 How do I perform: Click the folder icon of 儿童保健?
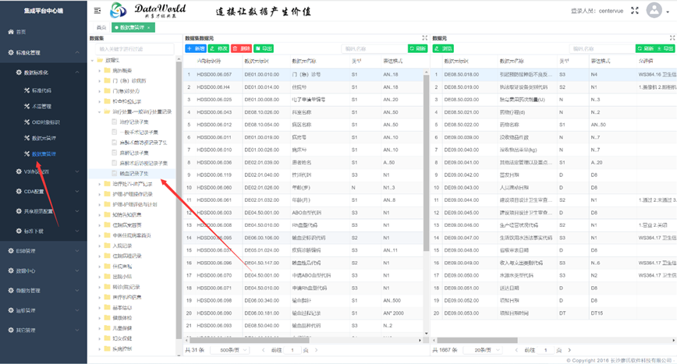click(107, 328)
